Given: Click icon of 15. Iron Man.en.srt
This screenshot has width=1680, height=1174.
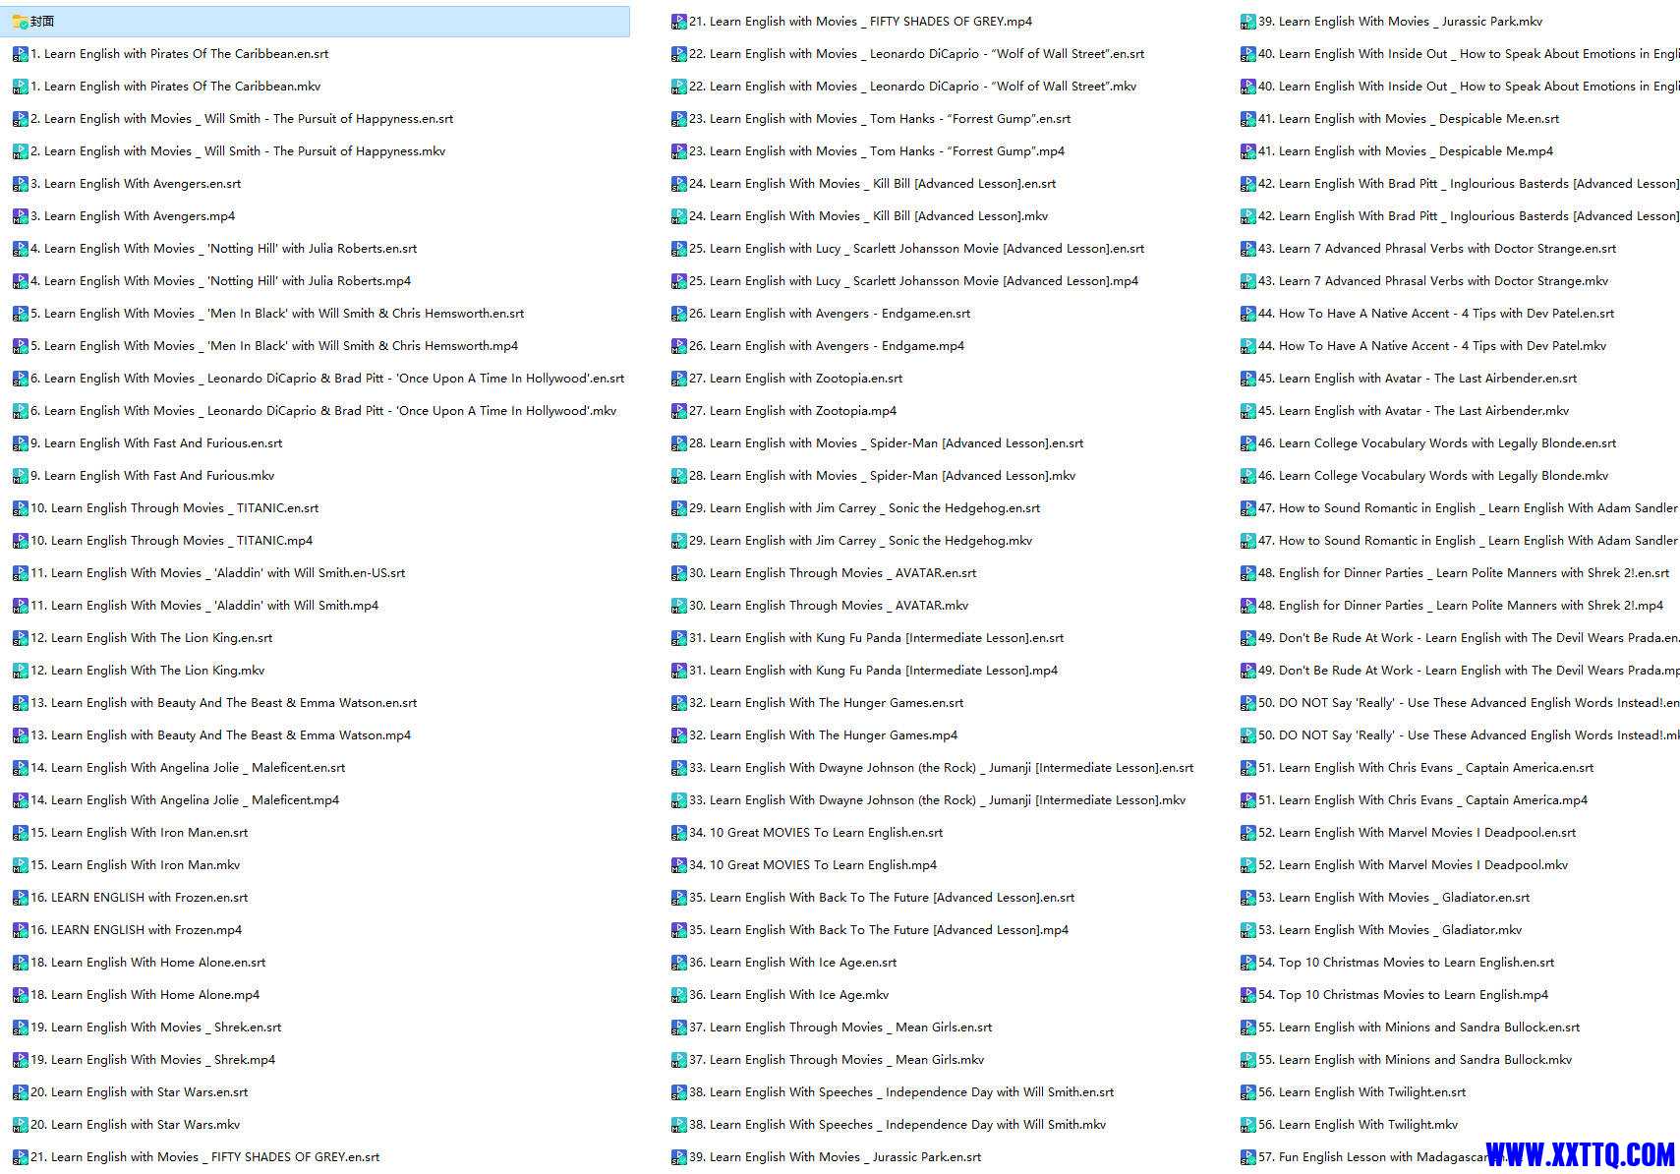Looking at the screenshot, I should [20, 832].
